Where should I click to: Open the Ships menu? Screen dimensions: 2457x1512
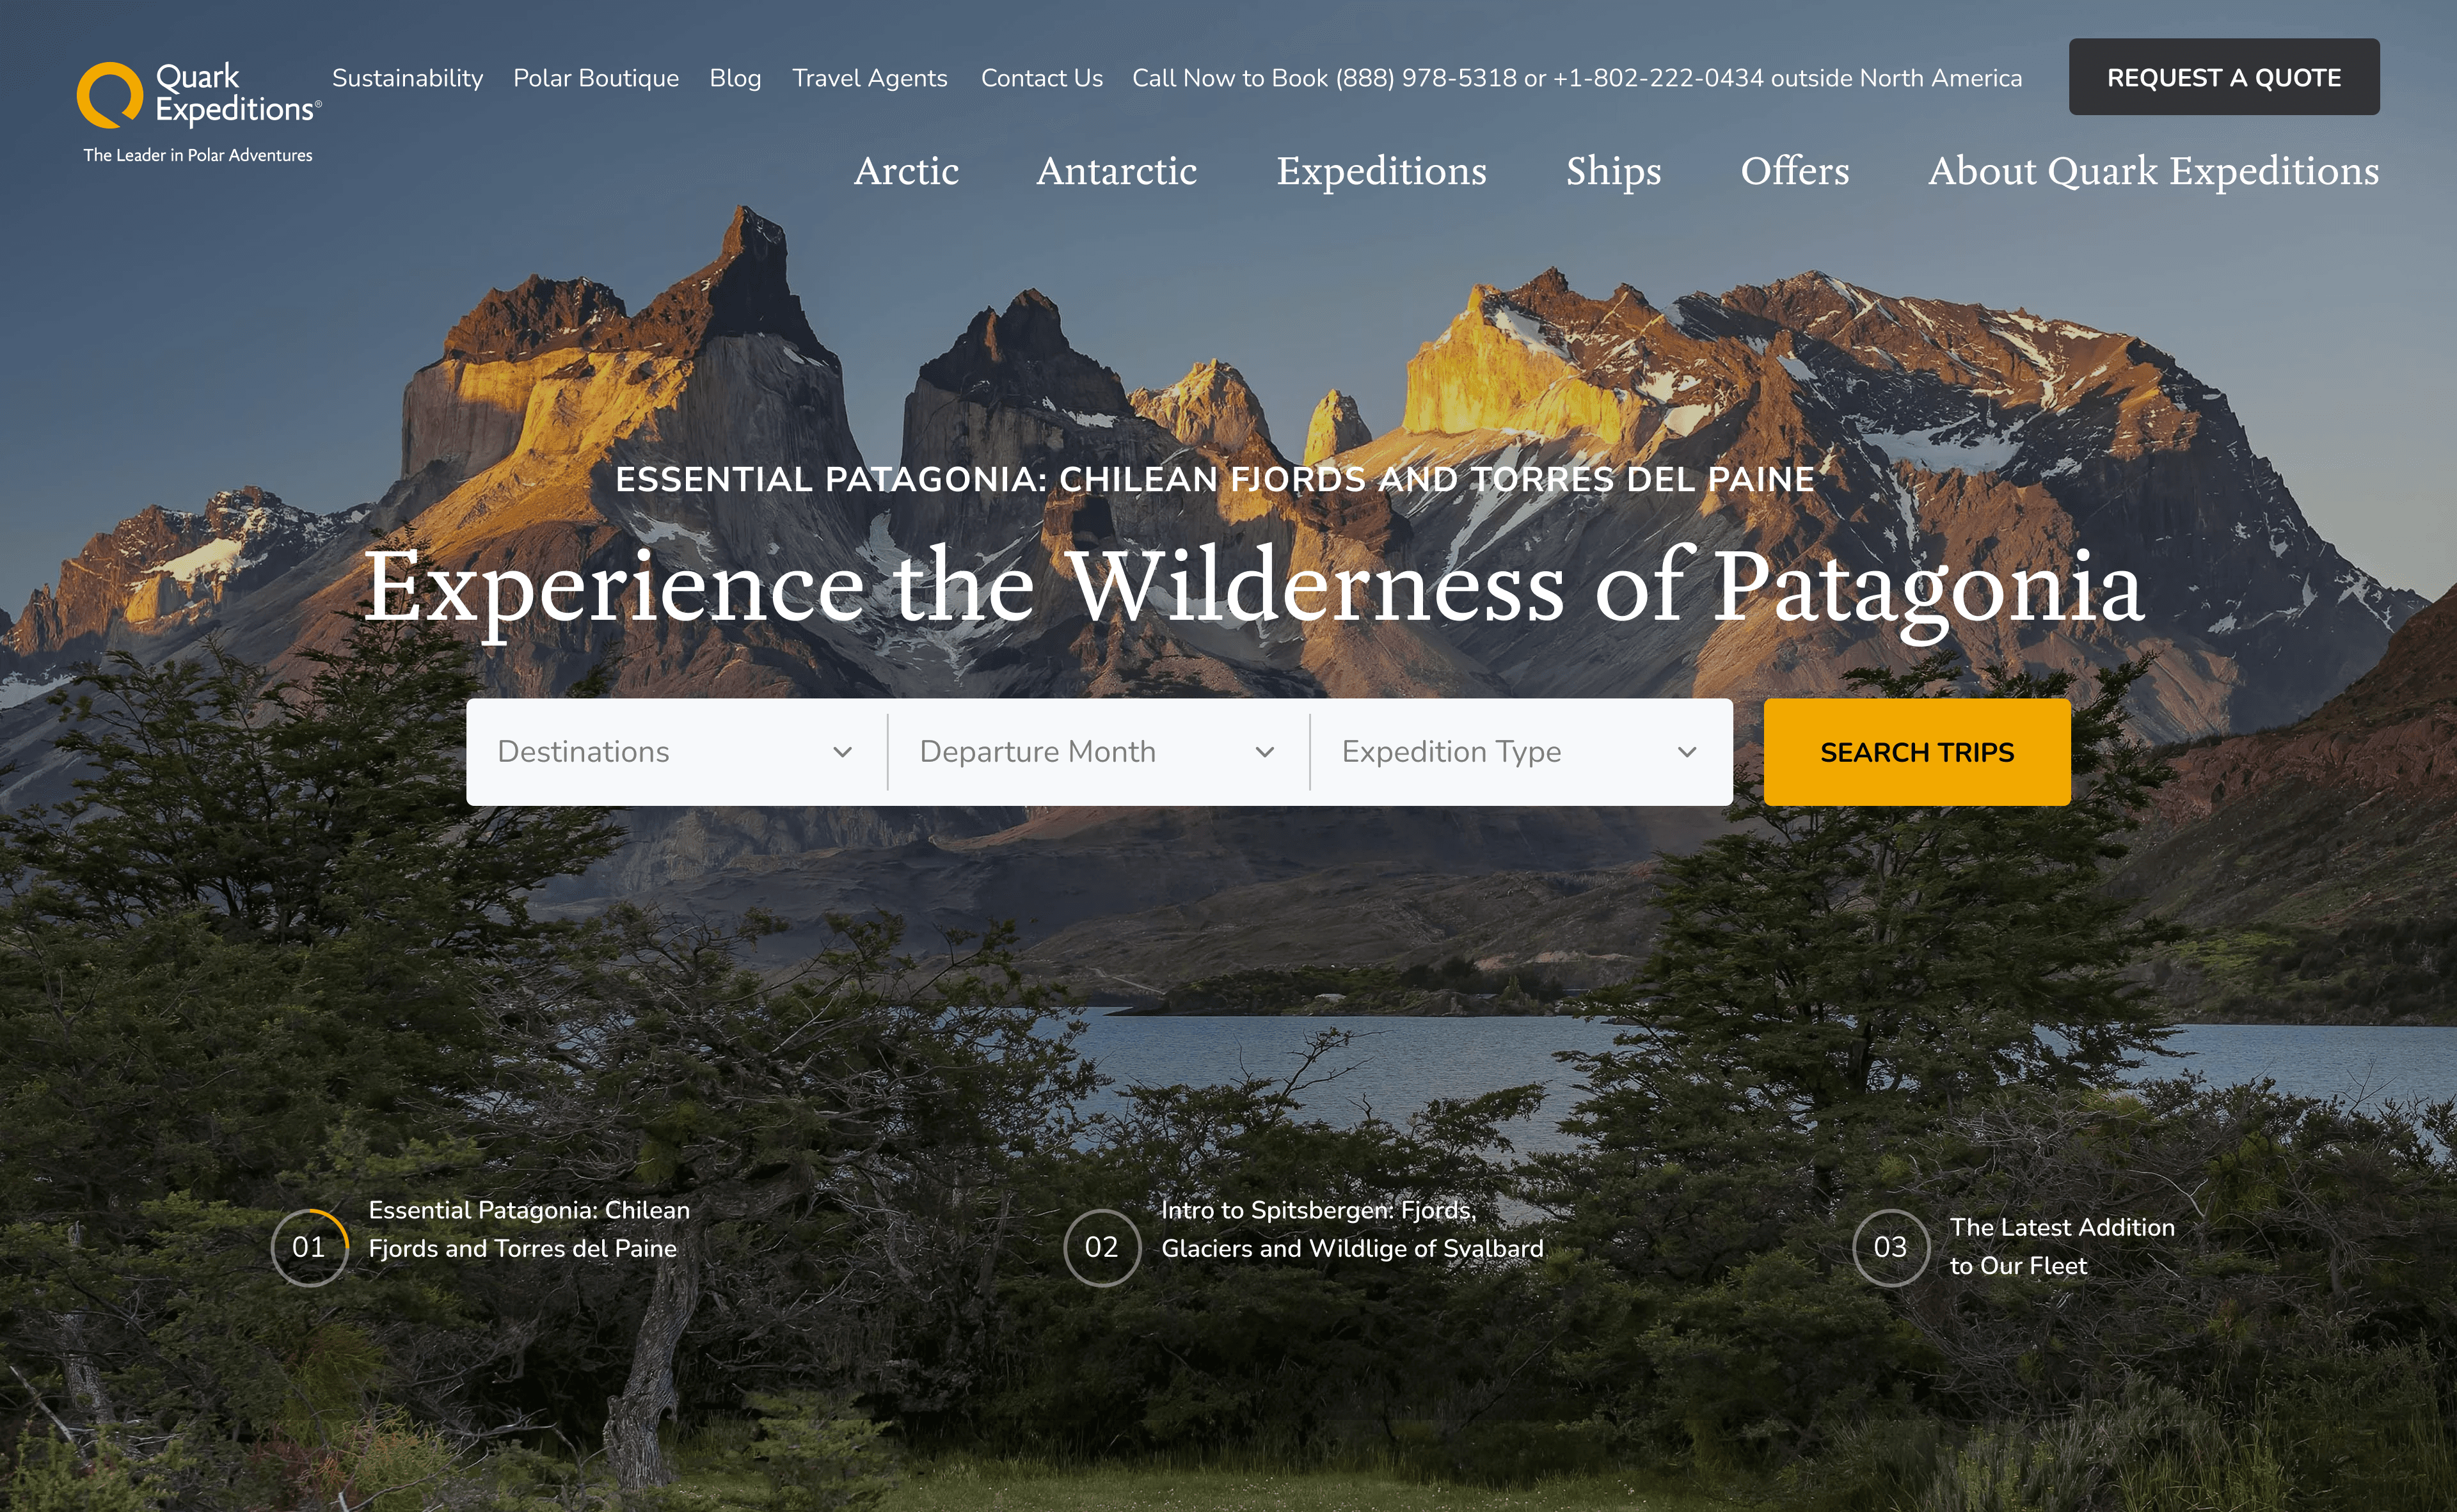tap(1614, 171)
